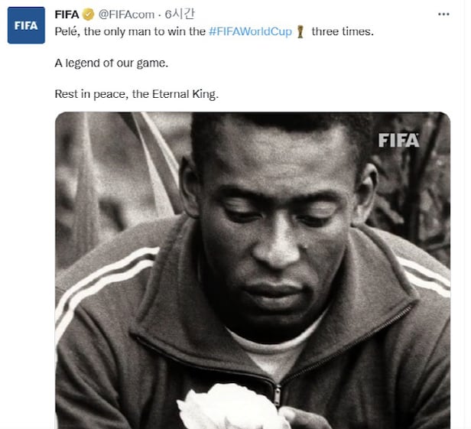Open the black-and-white Pelé photo
This screenshot has width=471, height=429.
click(252, 270)
